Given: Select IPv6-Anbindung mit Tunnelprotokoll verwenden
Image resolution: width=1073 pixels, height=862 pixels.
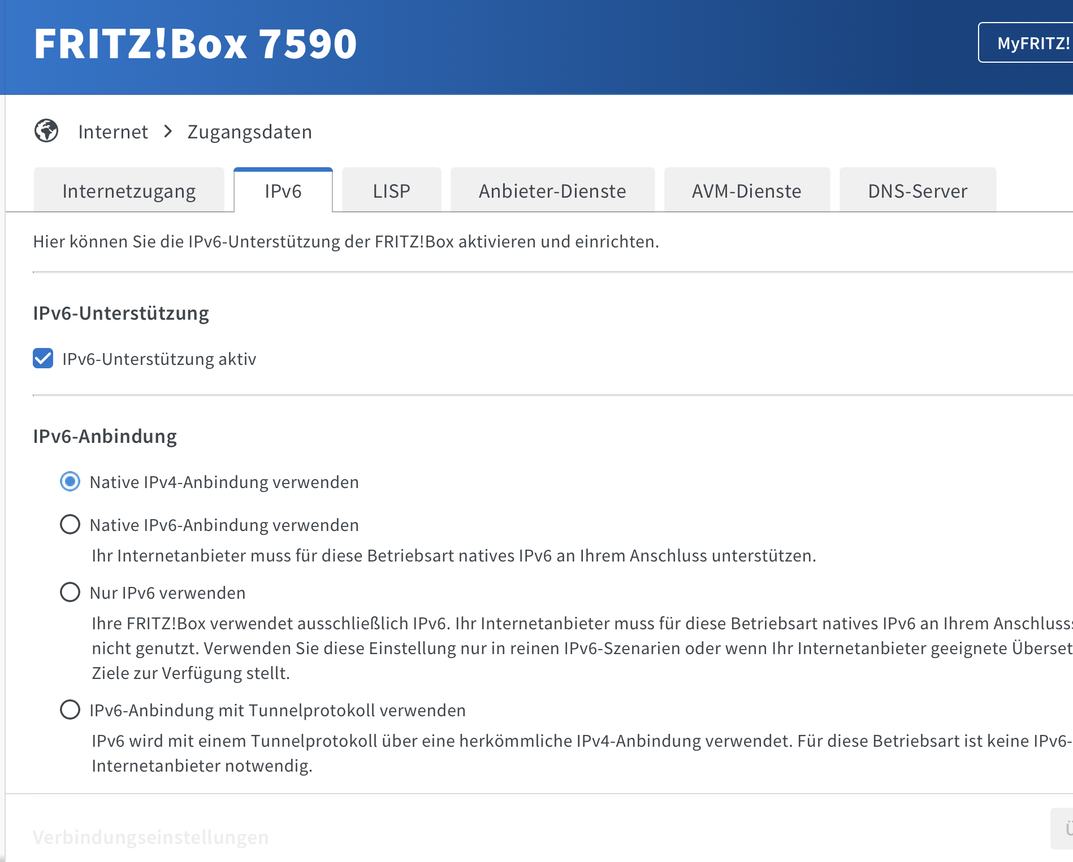Looking at the screenshot, I should (70, 709).
